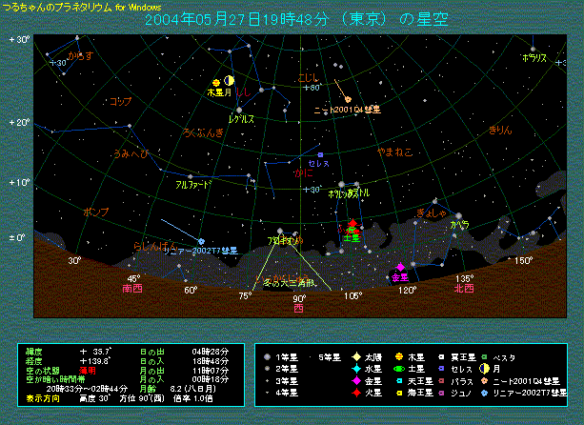Click the 北西 (Northwest) direction label

(x=465, y=286)
